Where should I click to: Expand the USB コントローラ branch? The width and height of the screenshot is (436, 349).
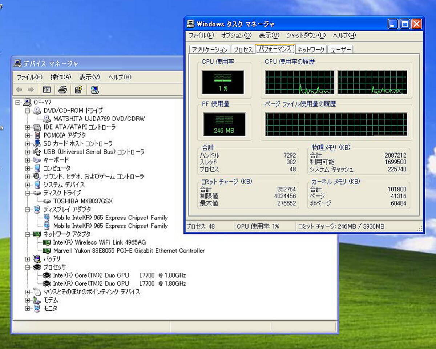point(28,152)
